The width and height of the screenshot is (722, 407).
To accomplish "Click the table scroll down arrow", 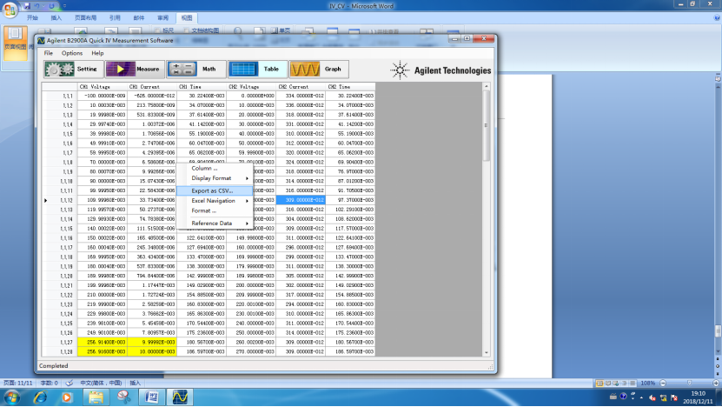I will (487, 352).
